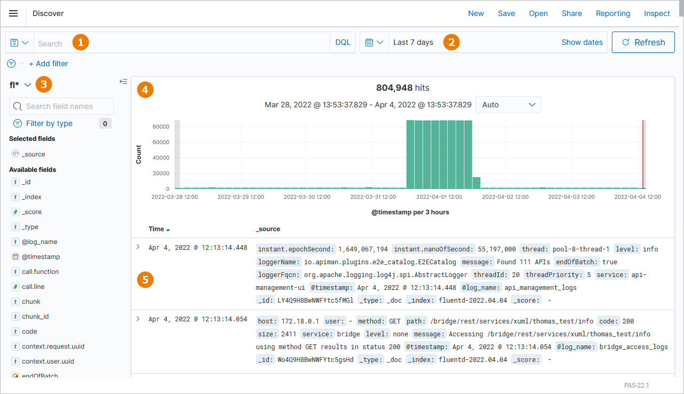Click the Refresh button
Screen dimensions: 684x394
(x=643, y=43)
